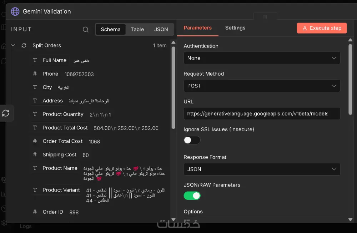357x233 pixels.
Task: Click the text type icon beside Product Total Cost
Action: click(35, 128)
